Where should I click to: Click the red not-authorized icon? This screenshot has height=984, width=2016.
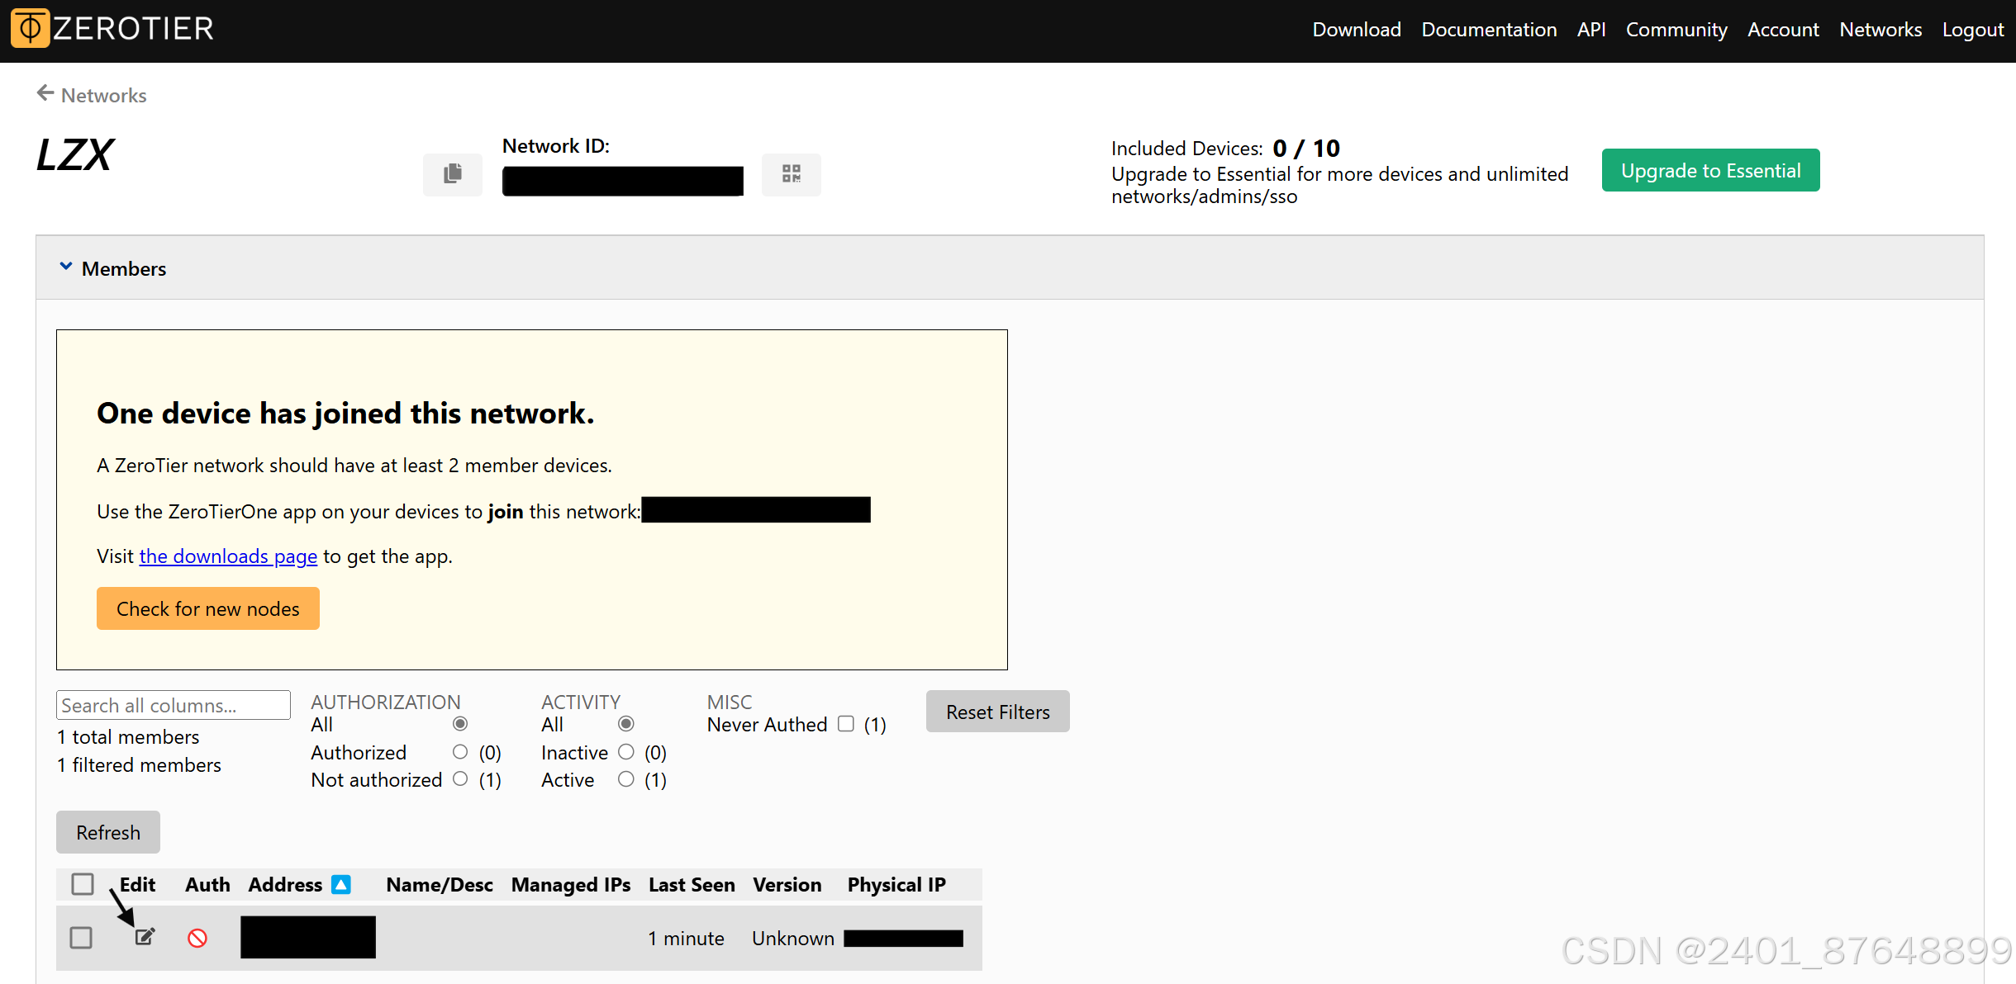tap(197, 938)
